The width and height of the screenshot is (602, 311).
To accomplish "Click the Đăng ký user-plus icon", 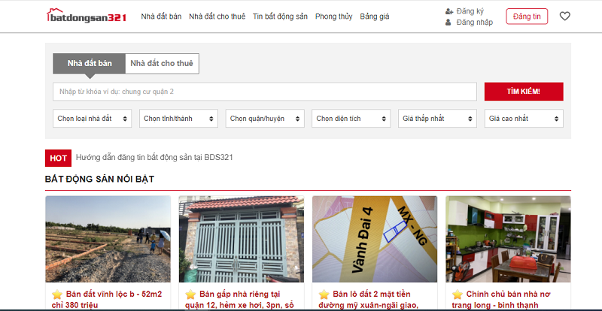I will click(x=448, y=11).
